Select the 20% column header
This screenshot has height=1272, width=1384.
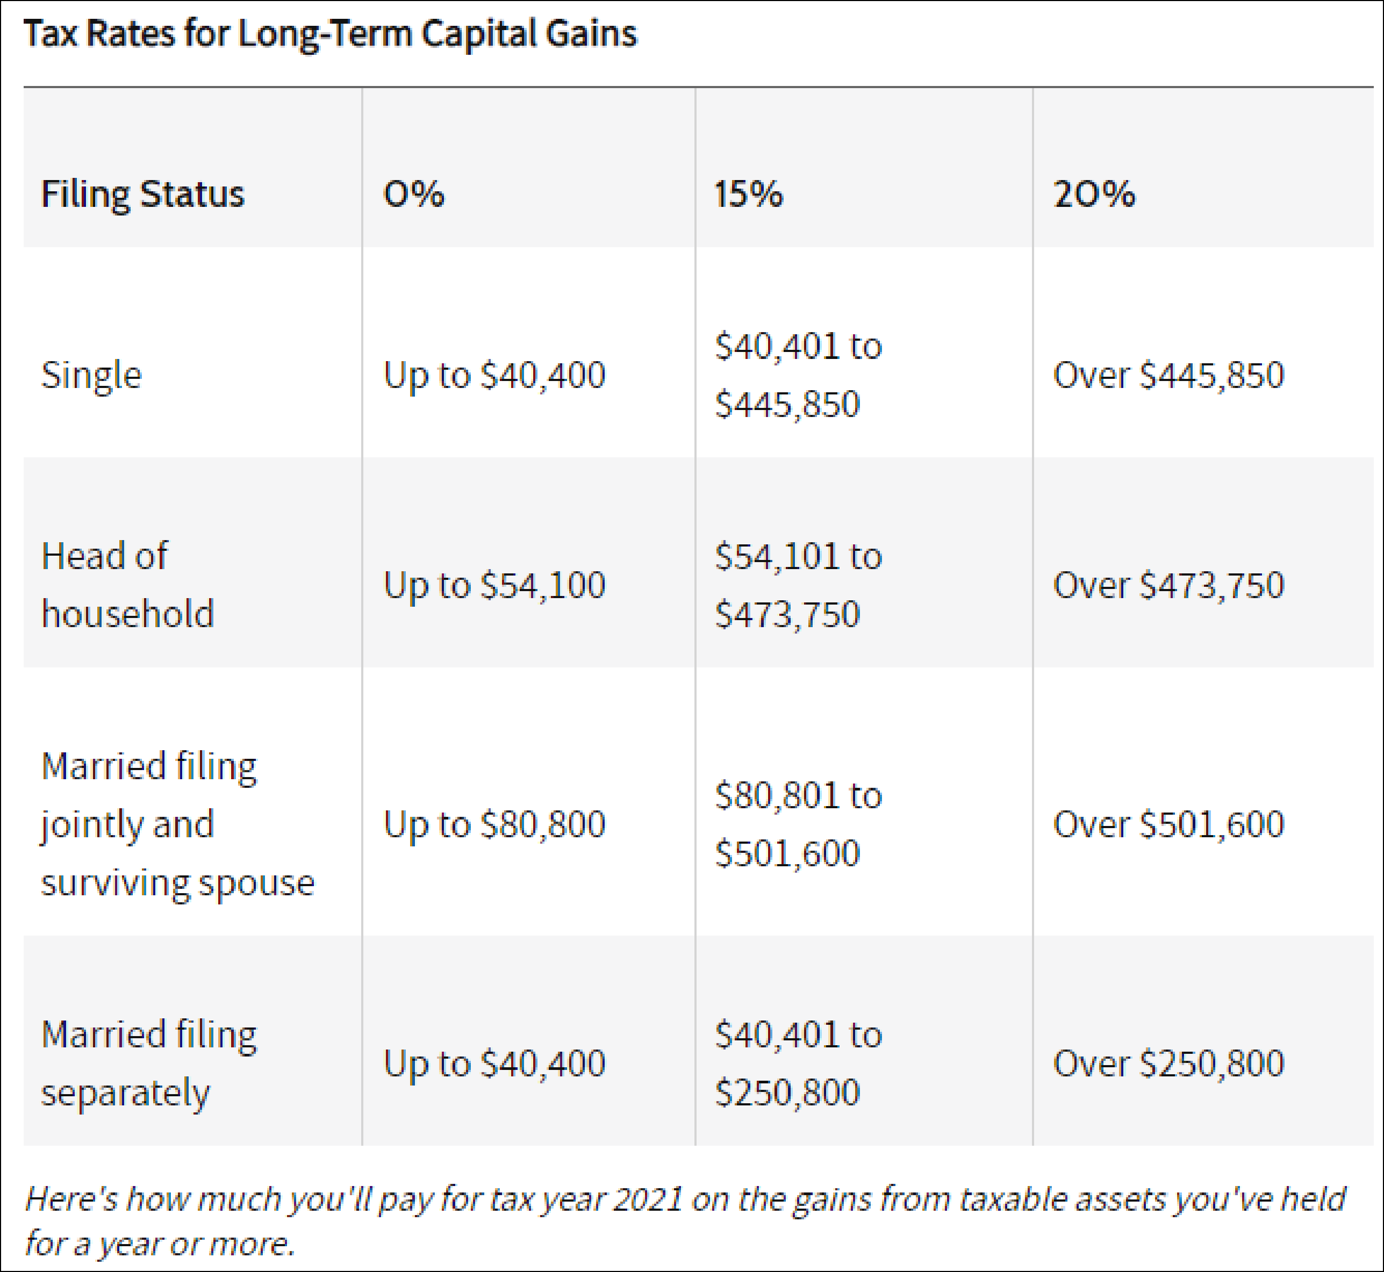(x=1094, y=193)
